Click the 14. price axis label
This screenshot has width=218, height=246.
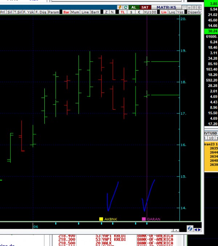183,208
